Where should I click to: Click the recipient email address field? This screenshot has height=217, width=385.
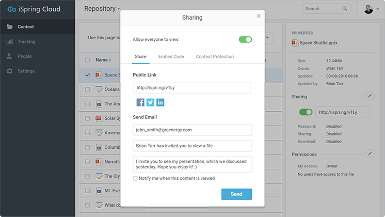click(x=192, y=130)
